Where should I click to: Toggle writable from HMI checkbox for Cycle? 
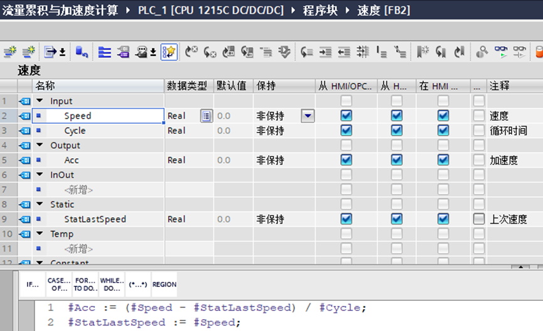pos(397,130)
